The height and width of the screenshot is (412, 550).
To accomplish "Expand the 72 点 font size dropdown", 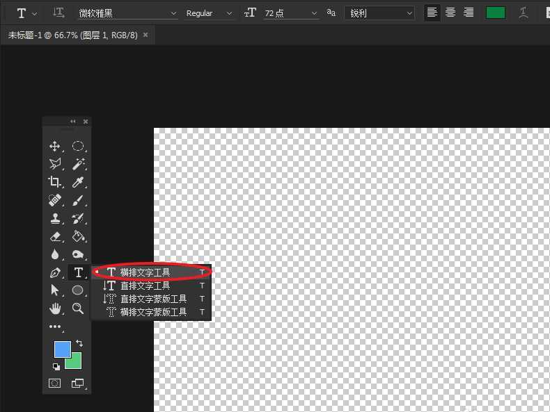I will (x=313, y=13).
